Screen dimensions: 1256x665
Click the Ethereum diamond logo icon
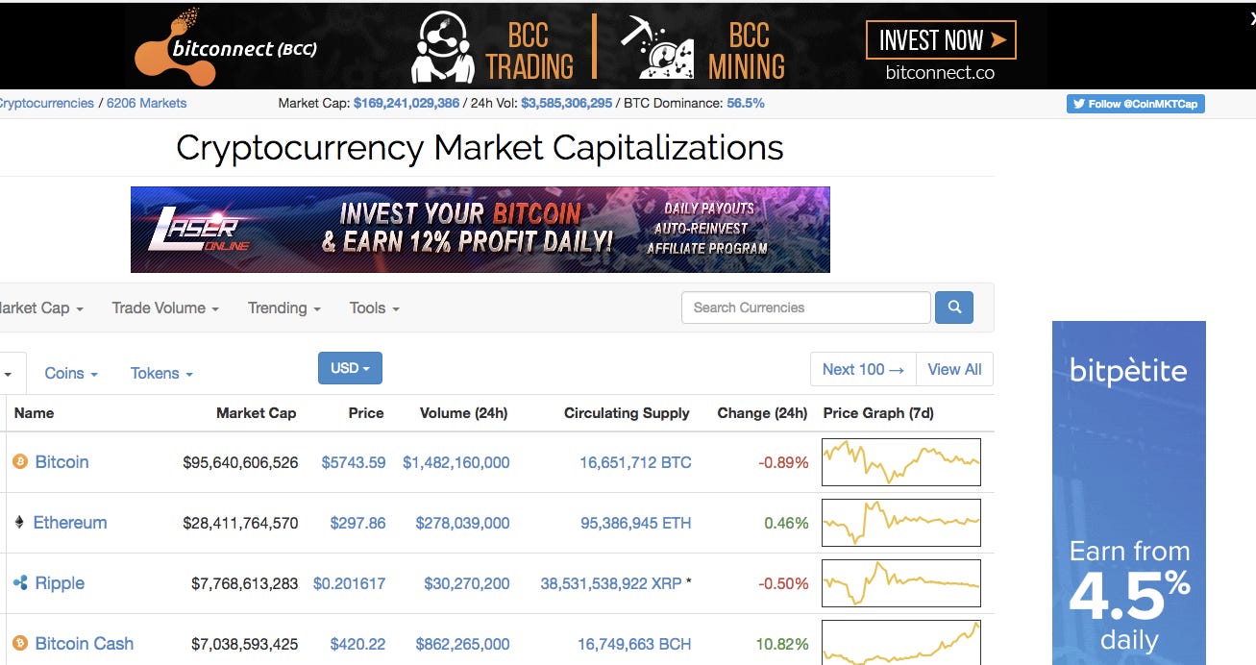coord(19,523)
